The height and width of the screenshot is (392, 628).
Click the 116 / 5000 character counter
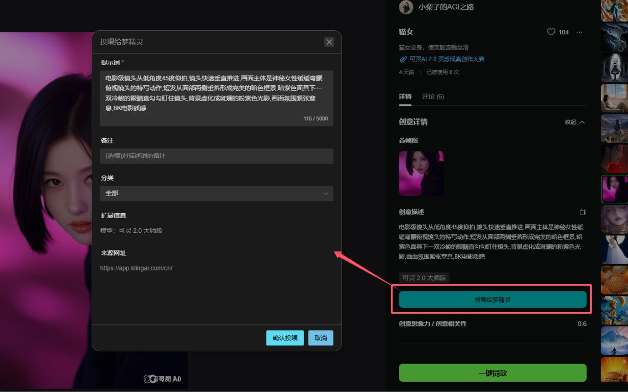(x=315, y=119)
